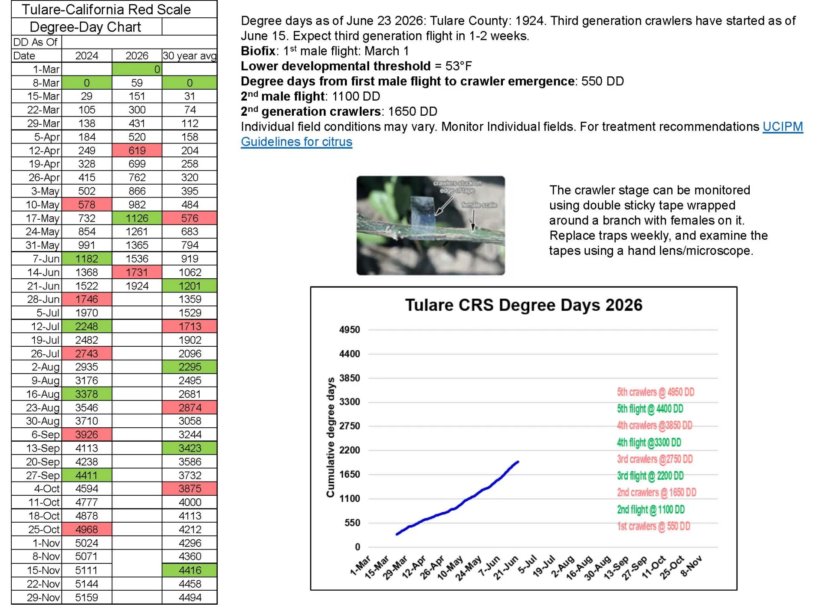Click the 2nd generation crawlers: 1650 DD line
Viewport: 833px width, 605px height.
tap(339, 111)
